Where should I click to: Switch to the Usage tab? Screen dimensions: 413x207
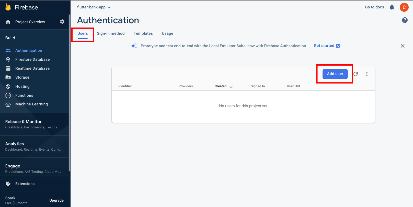point(167,33)
